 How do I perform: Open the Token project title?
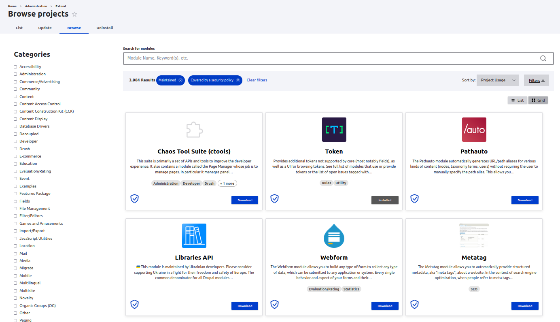[334, 151]
